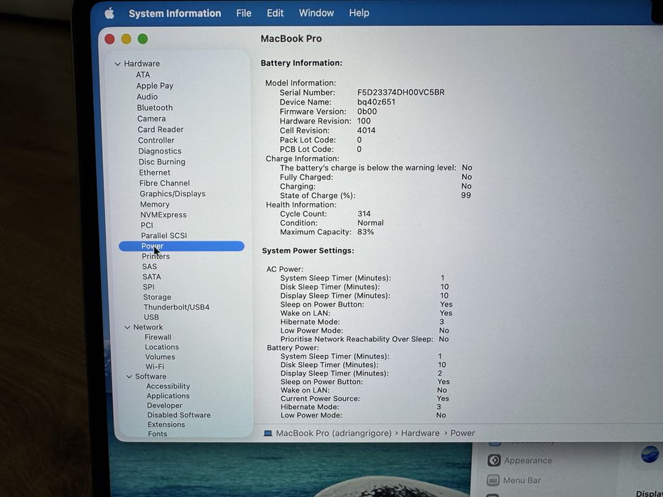Click the State of Charge value 99
The height and width of the screenshot is (497, 663).
click(466, 195)
